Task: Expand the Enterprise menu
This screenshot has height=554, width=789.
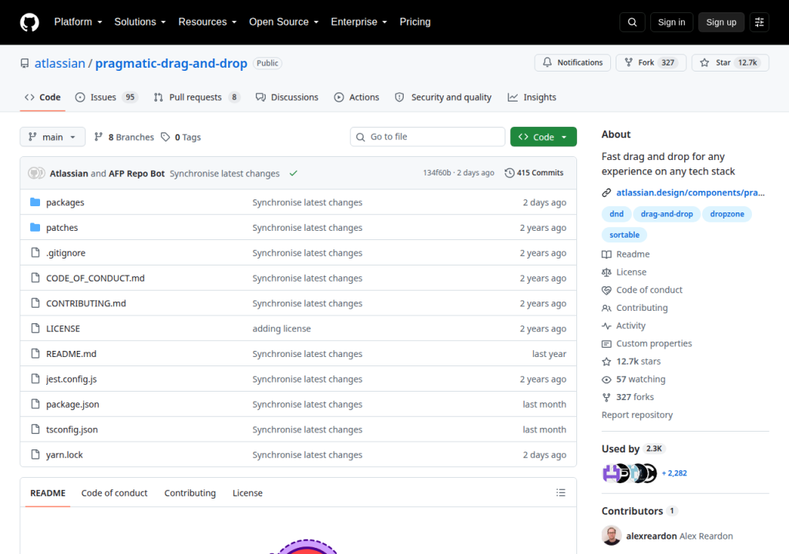Action: pos(359,22)
